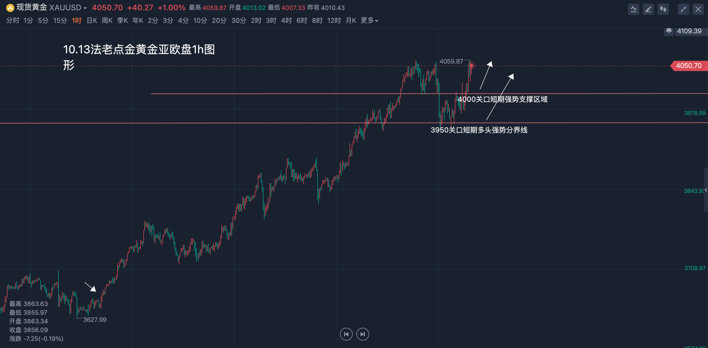
Task: Click the price alert bell icon
Action: 669,31
